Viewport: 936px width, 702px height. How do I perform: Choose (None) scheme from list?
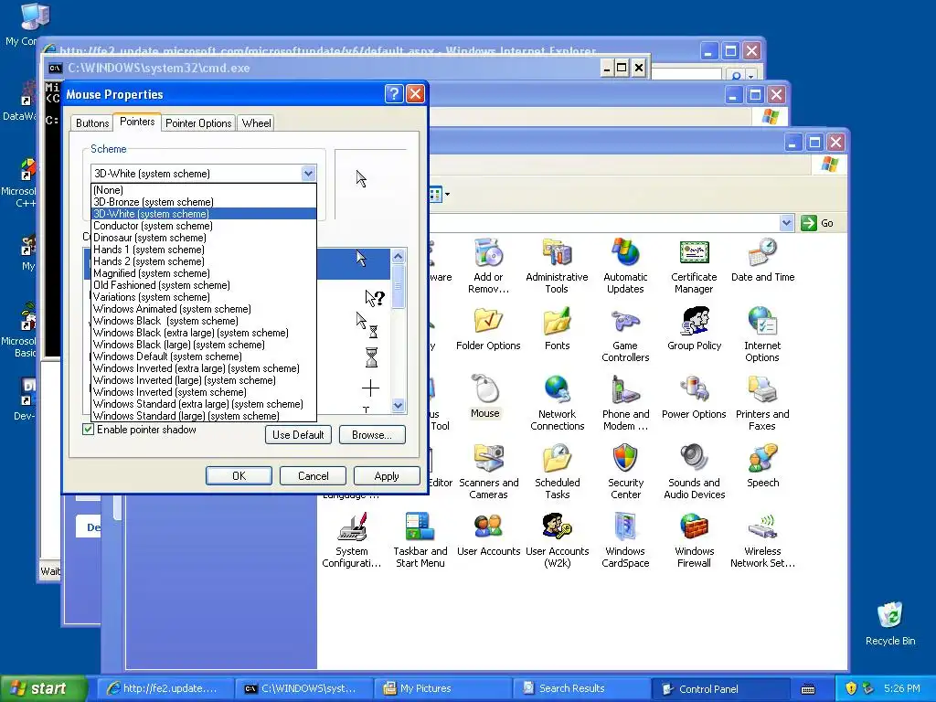(204, 190)
